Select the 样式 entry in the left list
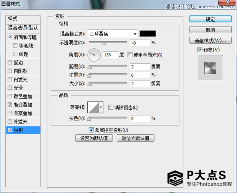Viewport: 237px width, 193px height. point(23,19)
